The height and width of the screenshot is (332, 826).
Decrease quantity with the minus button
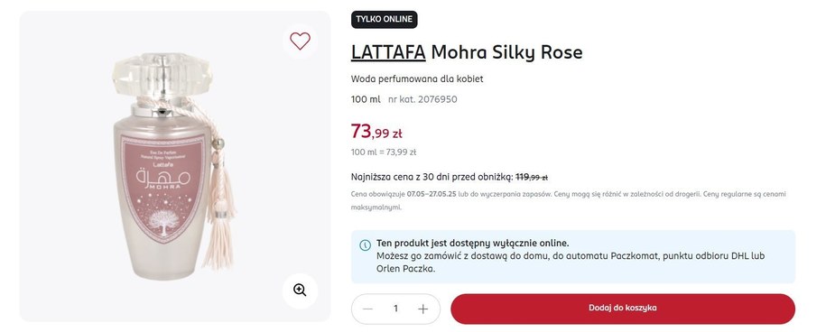tap(367, 309)
